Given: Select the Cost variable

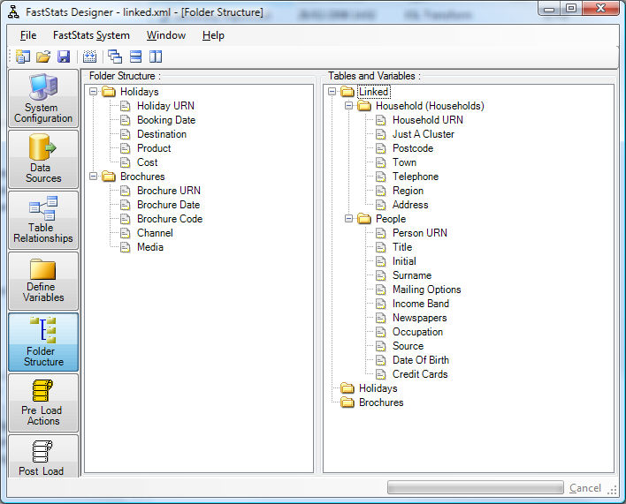Looking at the screenshot, I should point(148,162).
